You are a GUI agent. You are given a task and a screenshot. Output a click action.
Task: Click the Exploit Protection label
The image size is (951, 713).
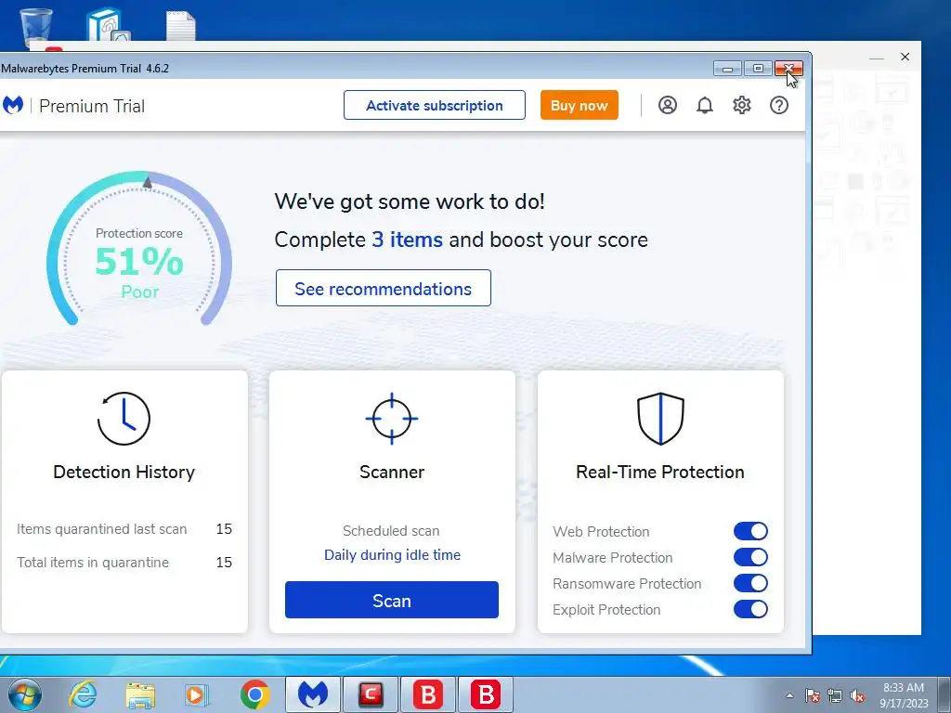[606, 610]
